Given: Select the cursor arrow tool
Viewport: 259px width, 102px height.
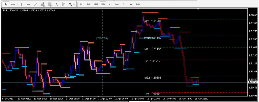Looking at the screenshot, I should pos(6,4).
